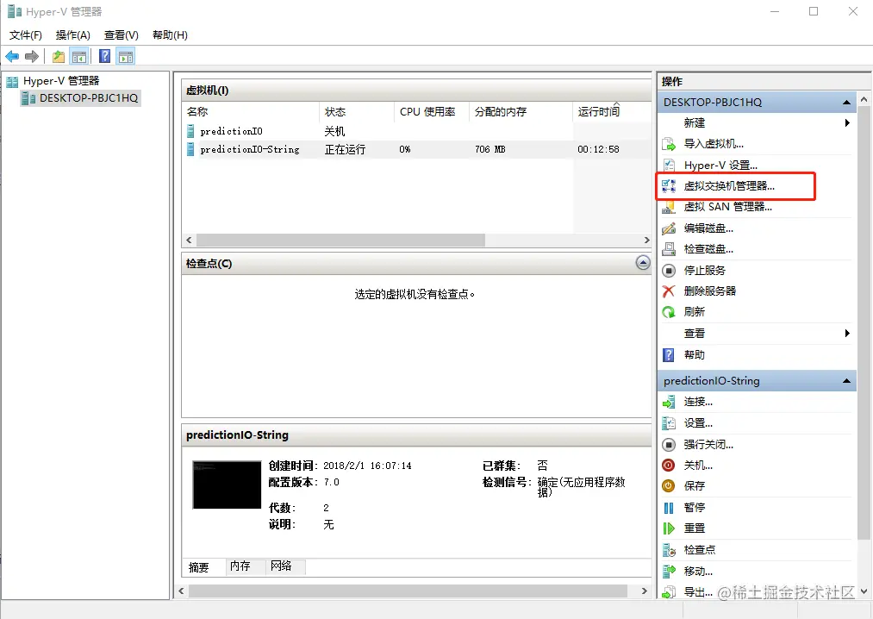
Task: Switch to the 摘要 tab
Action: [x=199, y=567]
